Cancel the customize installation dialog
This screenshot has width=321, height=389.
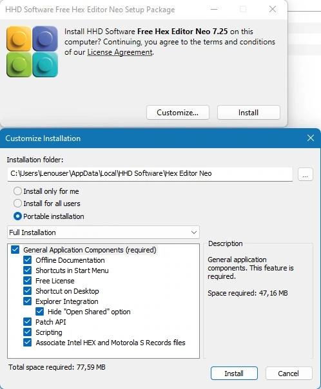pos(289,373)
